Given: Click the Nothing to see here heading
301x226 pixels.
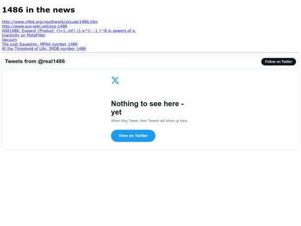Looking at the screenshot, I should [x=147, y=108].
